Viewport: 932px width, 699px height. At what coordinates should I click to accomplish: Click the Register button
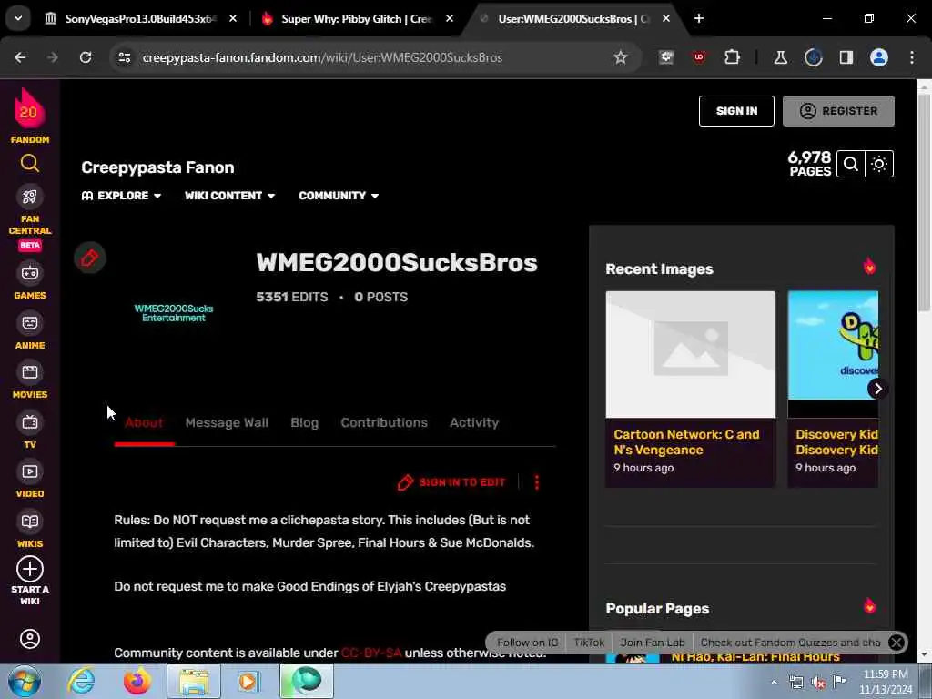click(x=838, y=110)
